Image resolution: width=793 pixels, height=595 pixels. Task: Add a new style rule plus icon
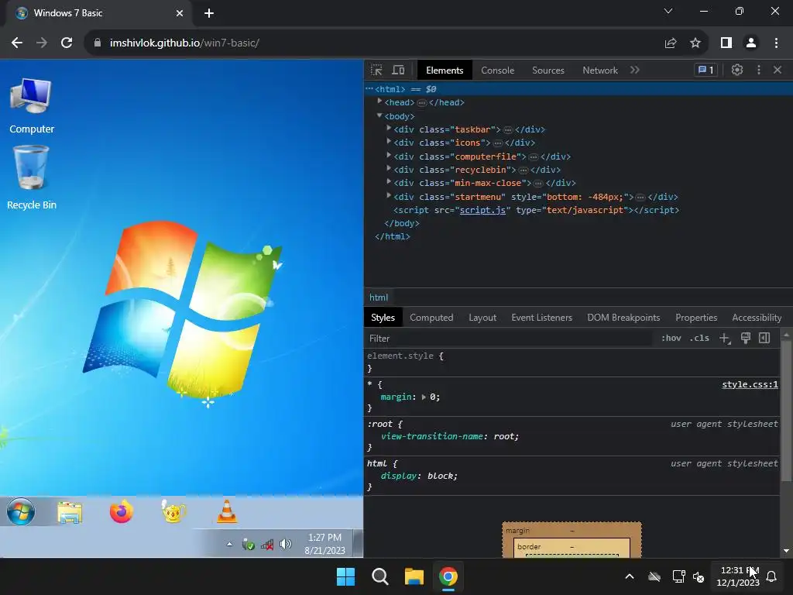point(725,338)
